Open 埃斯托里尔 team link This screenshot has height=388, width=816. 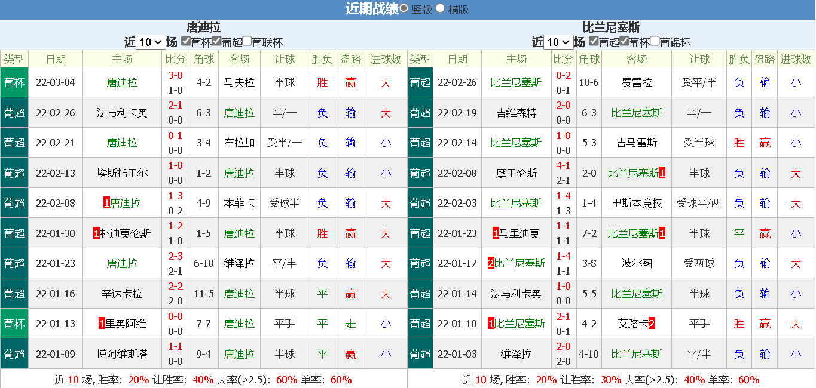122,173
